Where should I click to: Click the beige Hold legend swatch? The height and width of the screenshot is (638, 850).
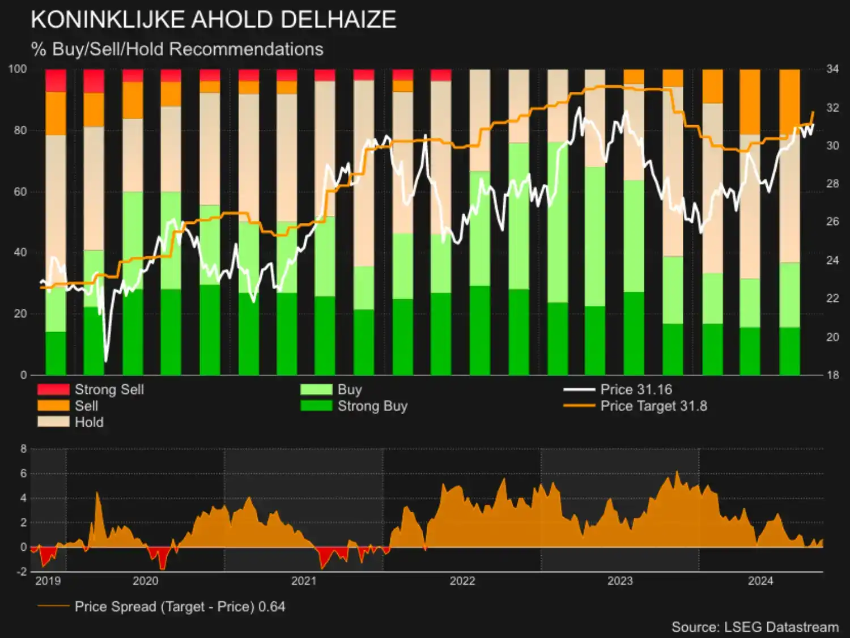tap(53, 422)
